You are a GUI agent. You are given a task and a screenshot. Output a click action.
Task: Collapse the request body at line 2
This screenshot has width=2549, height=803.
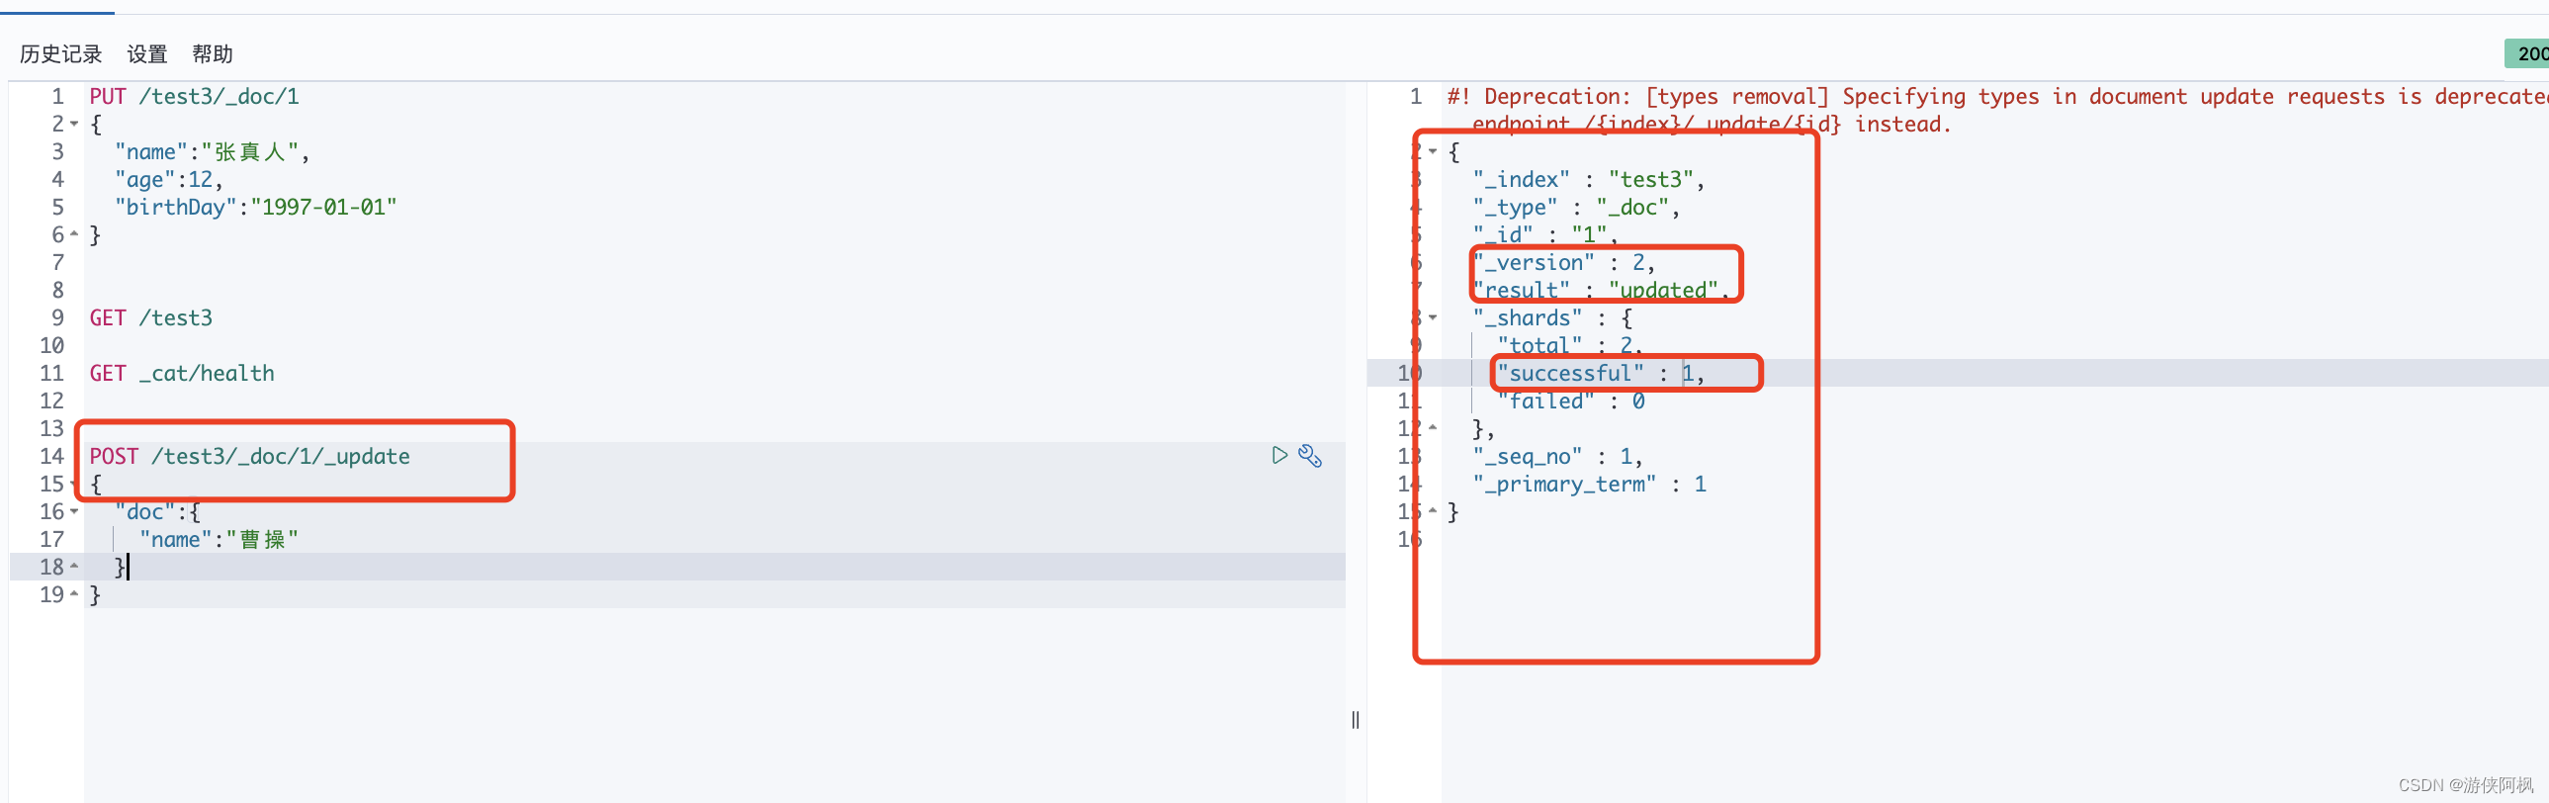click(74, 124)
